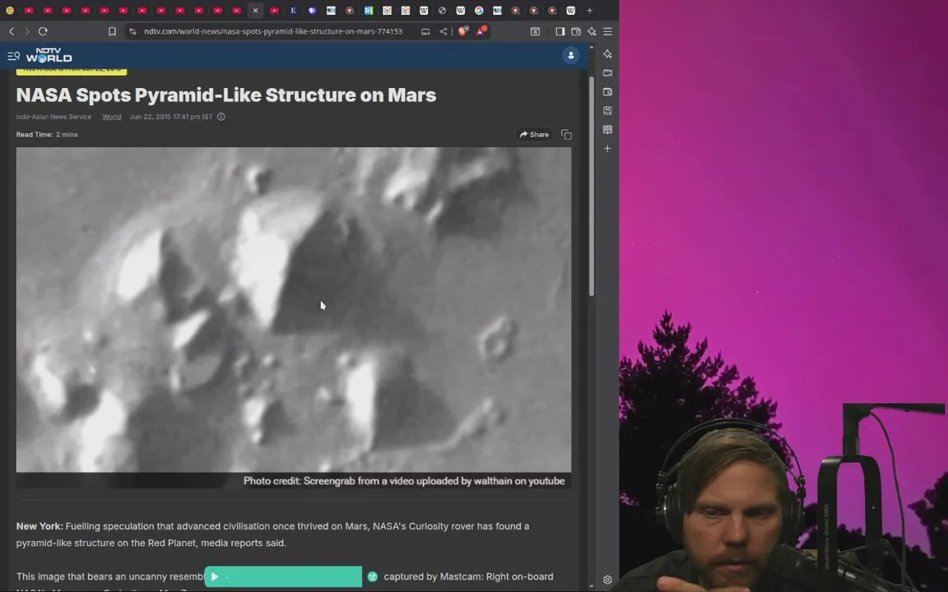
Task: Open the Brave Wallet toolbar icon
Action: tap(576, 31)
